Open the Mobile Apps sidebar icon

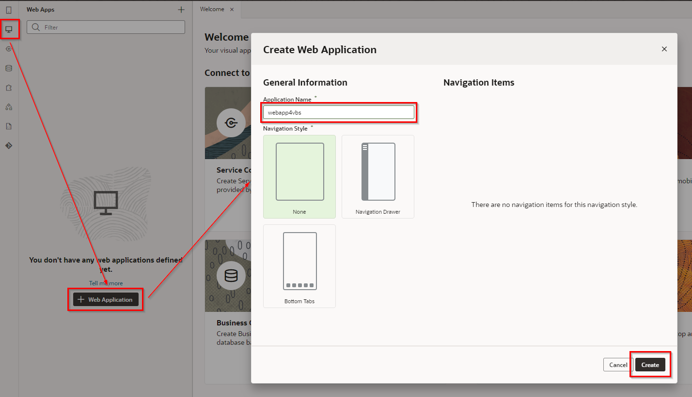[9, 10]
